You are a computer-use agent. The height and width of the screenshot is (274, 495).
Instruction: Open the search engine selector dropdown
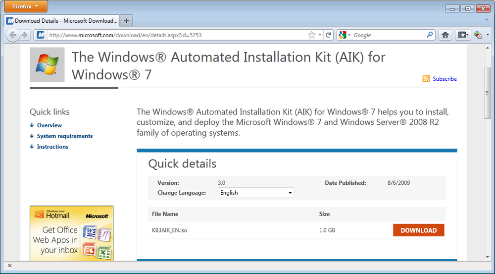point(344,35)
